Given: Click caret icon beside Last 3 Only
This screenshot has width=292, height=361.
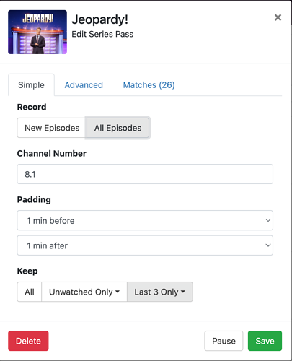Looking at the screenshot, I should 183,292.
